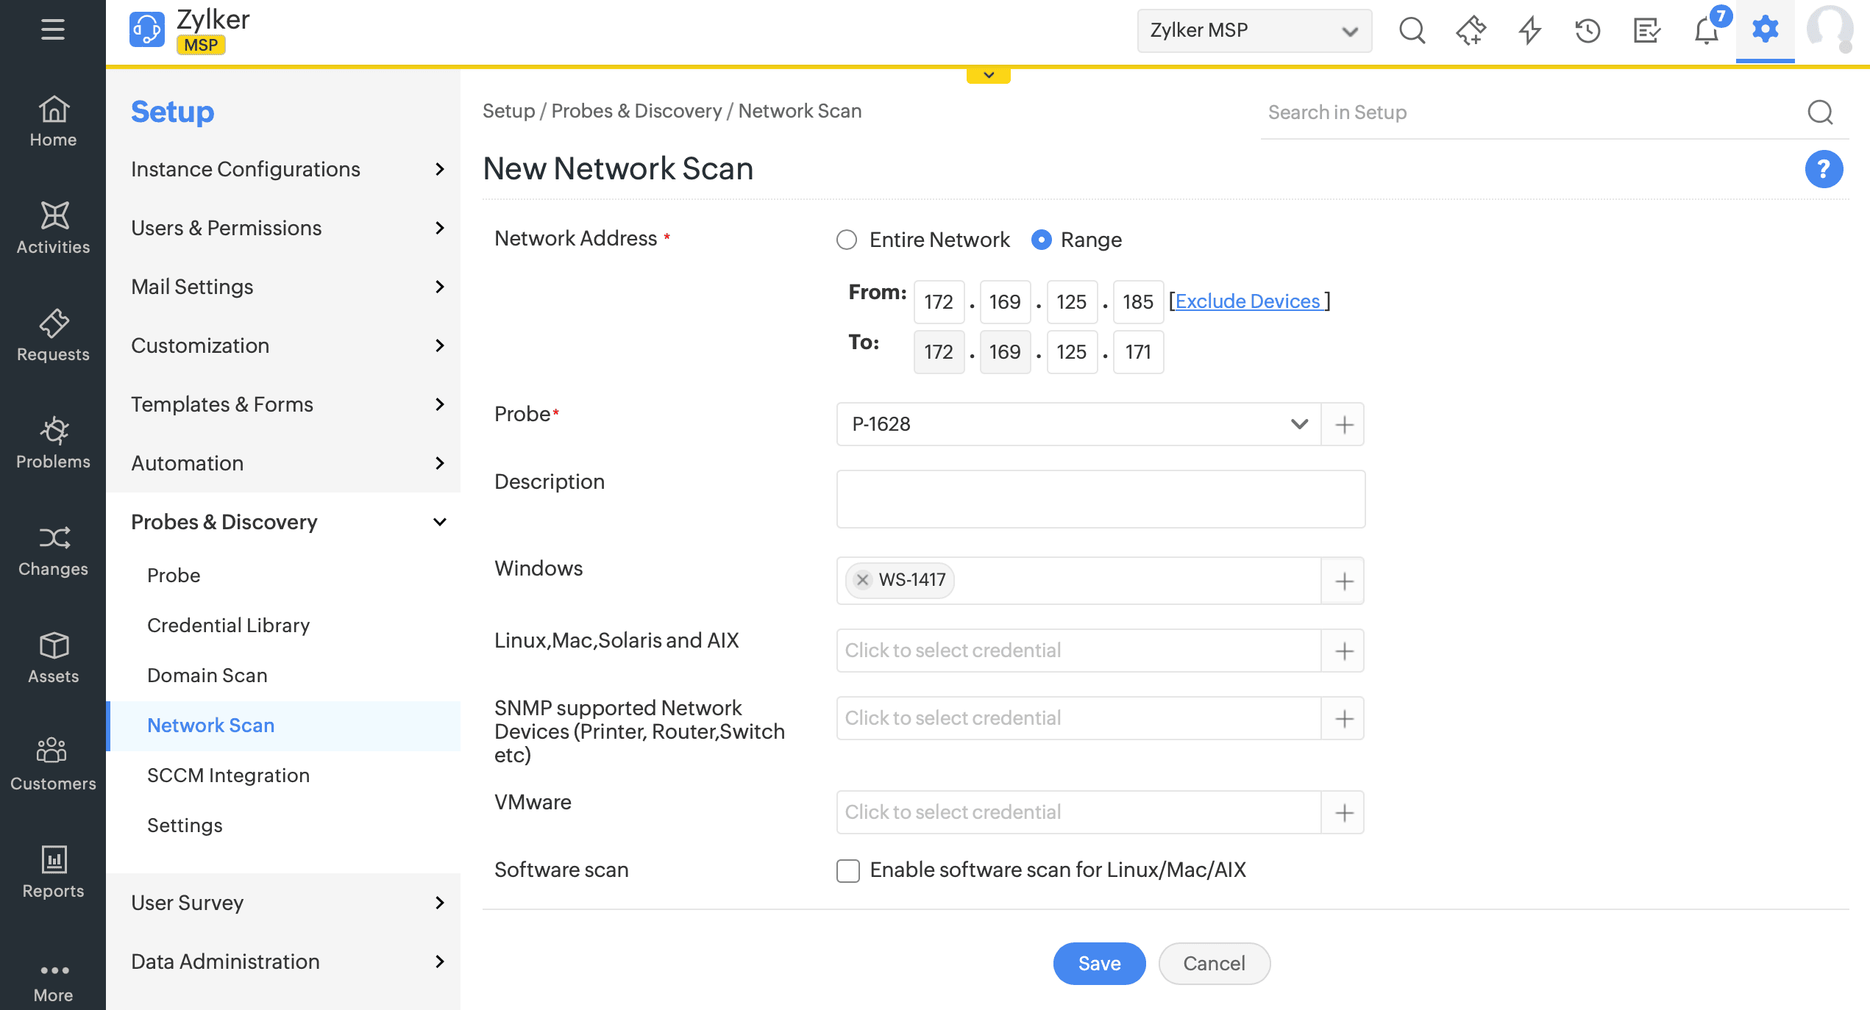The image size is (1870, 1010).
Task: Select the Range radio option
Action: point(1041,240)
